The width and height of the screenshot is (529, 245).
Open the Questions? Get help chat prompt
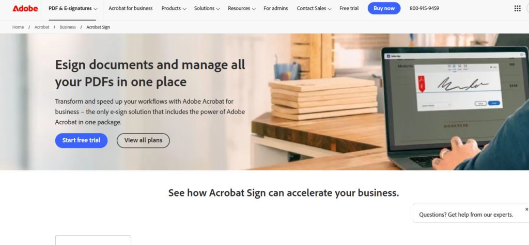tap(466, 215)
